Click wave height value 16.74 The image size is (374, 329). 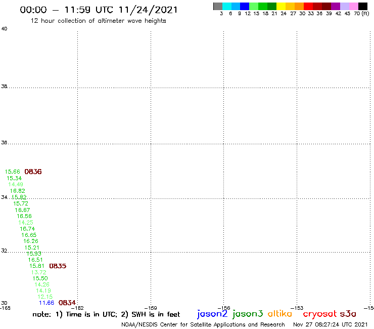27,229
